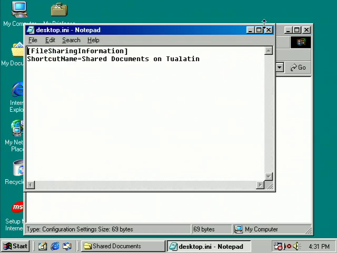Maximize the Notepad window
This screenshot has width=337, height=253.
tap(259, 30)
